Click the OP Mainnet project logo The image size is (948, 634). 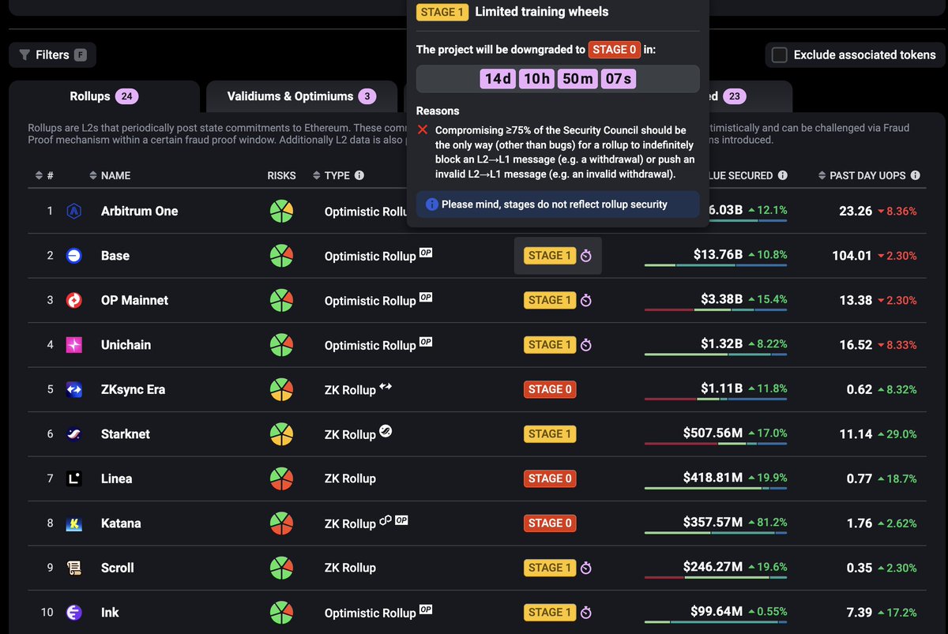[74, 300]
